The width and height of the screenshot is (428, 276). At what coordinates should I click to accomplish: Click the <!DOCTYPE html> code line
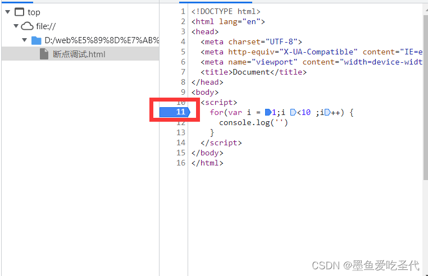[226, 11]
